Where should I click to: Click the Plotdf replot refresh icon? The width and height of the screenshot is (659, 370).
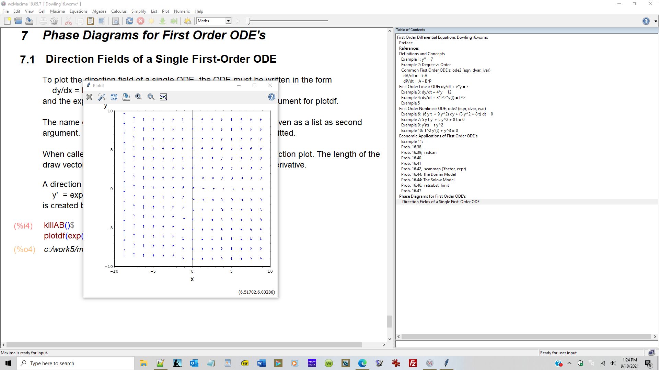tap(114, 97)
